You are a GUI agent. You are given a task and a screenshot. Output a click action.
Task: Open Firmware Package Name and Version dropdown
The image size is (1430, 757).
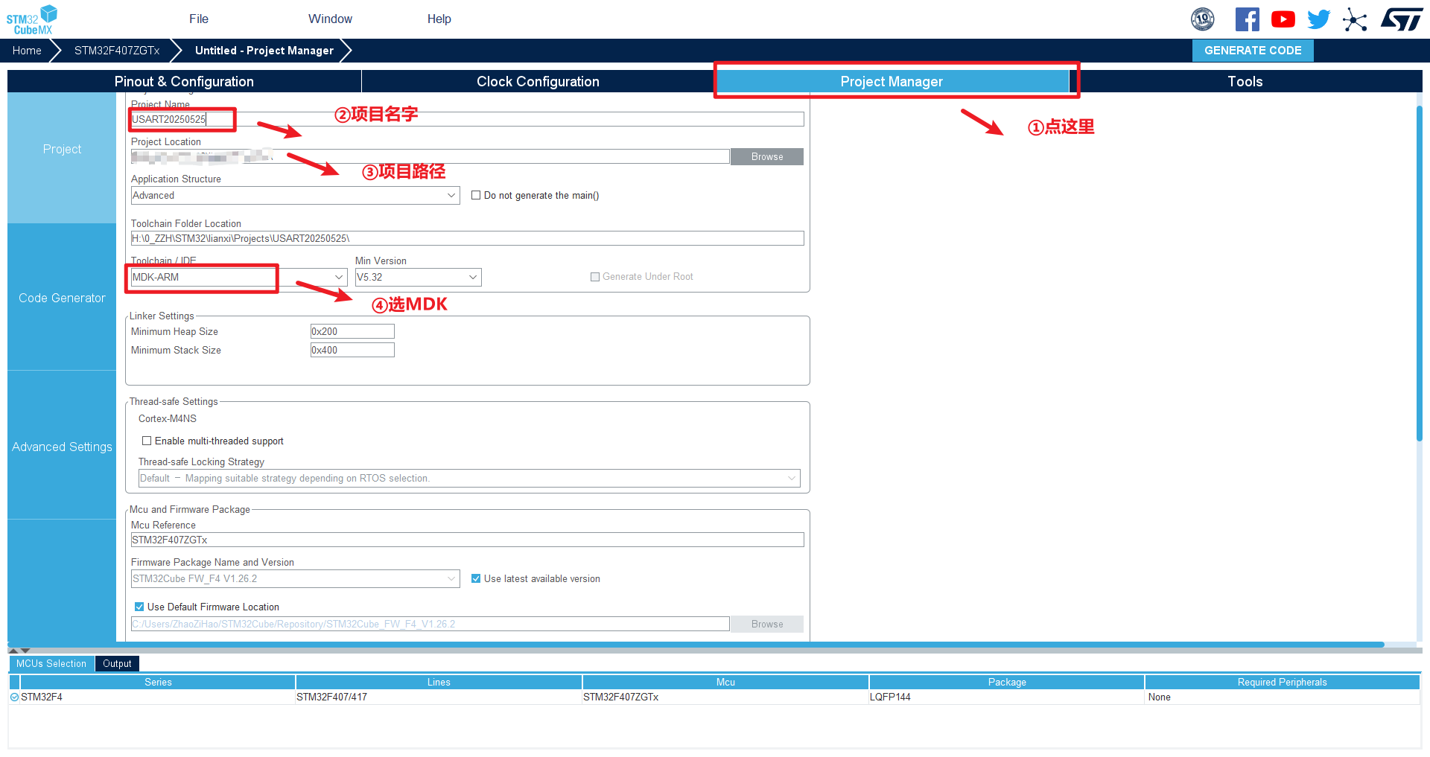(x=295, y=579)
